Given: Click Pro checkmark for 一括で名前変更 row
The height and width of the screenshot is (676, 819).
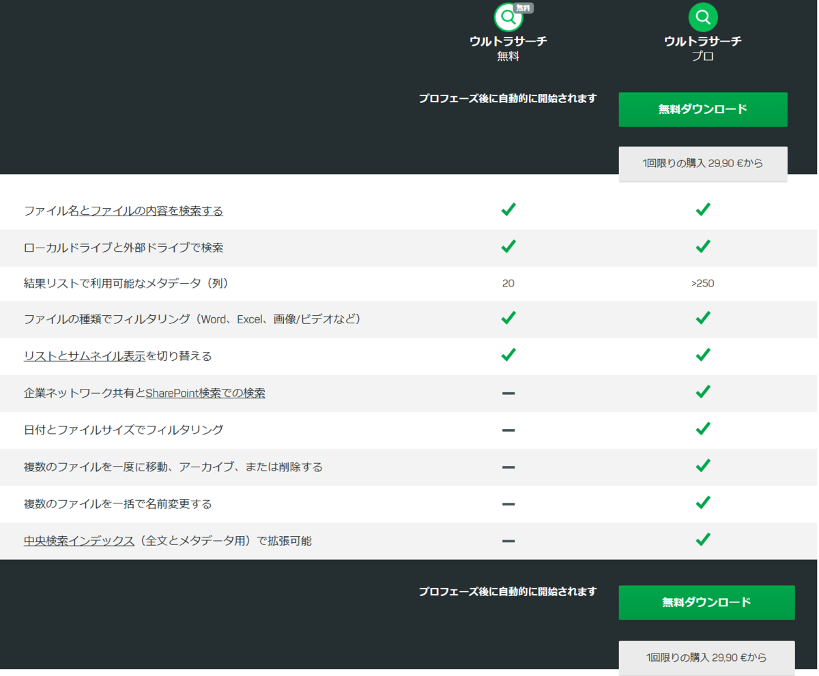Looking at the screenshot, I should pyautogui.click(x=703, y=502).
